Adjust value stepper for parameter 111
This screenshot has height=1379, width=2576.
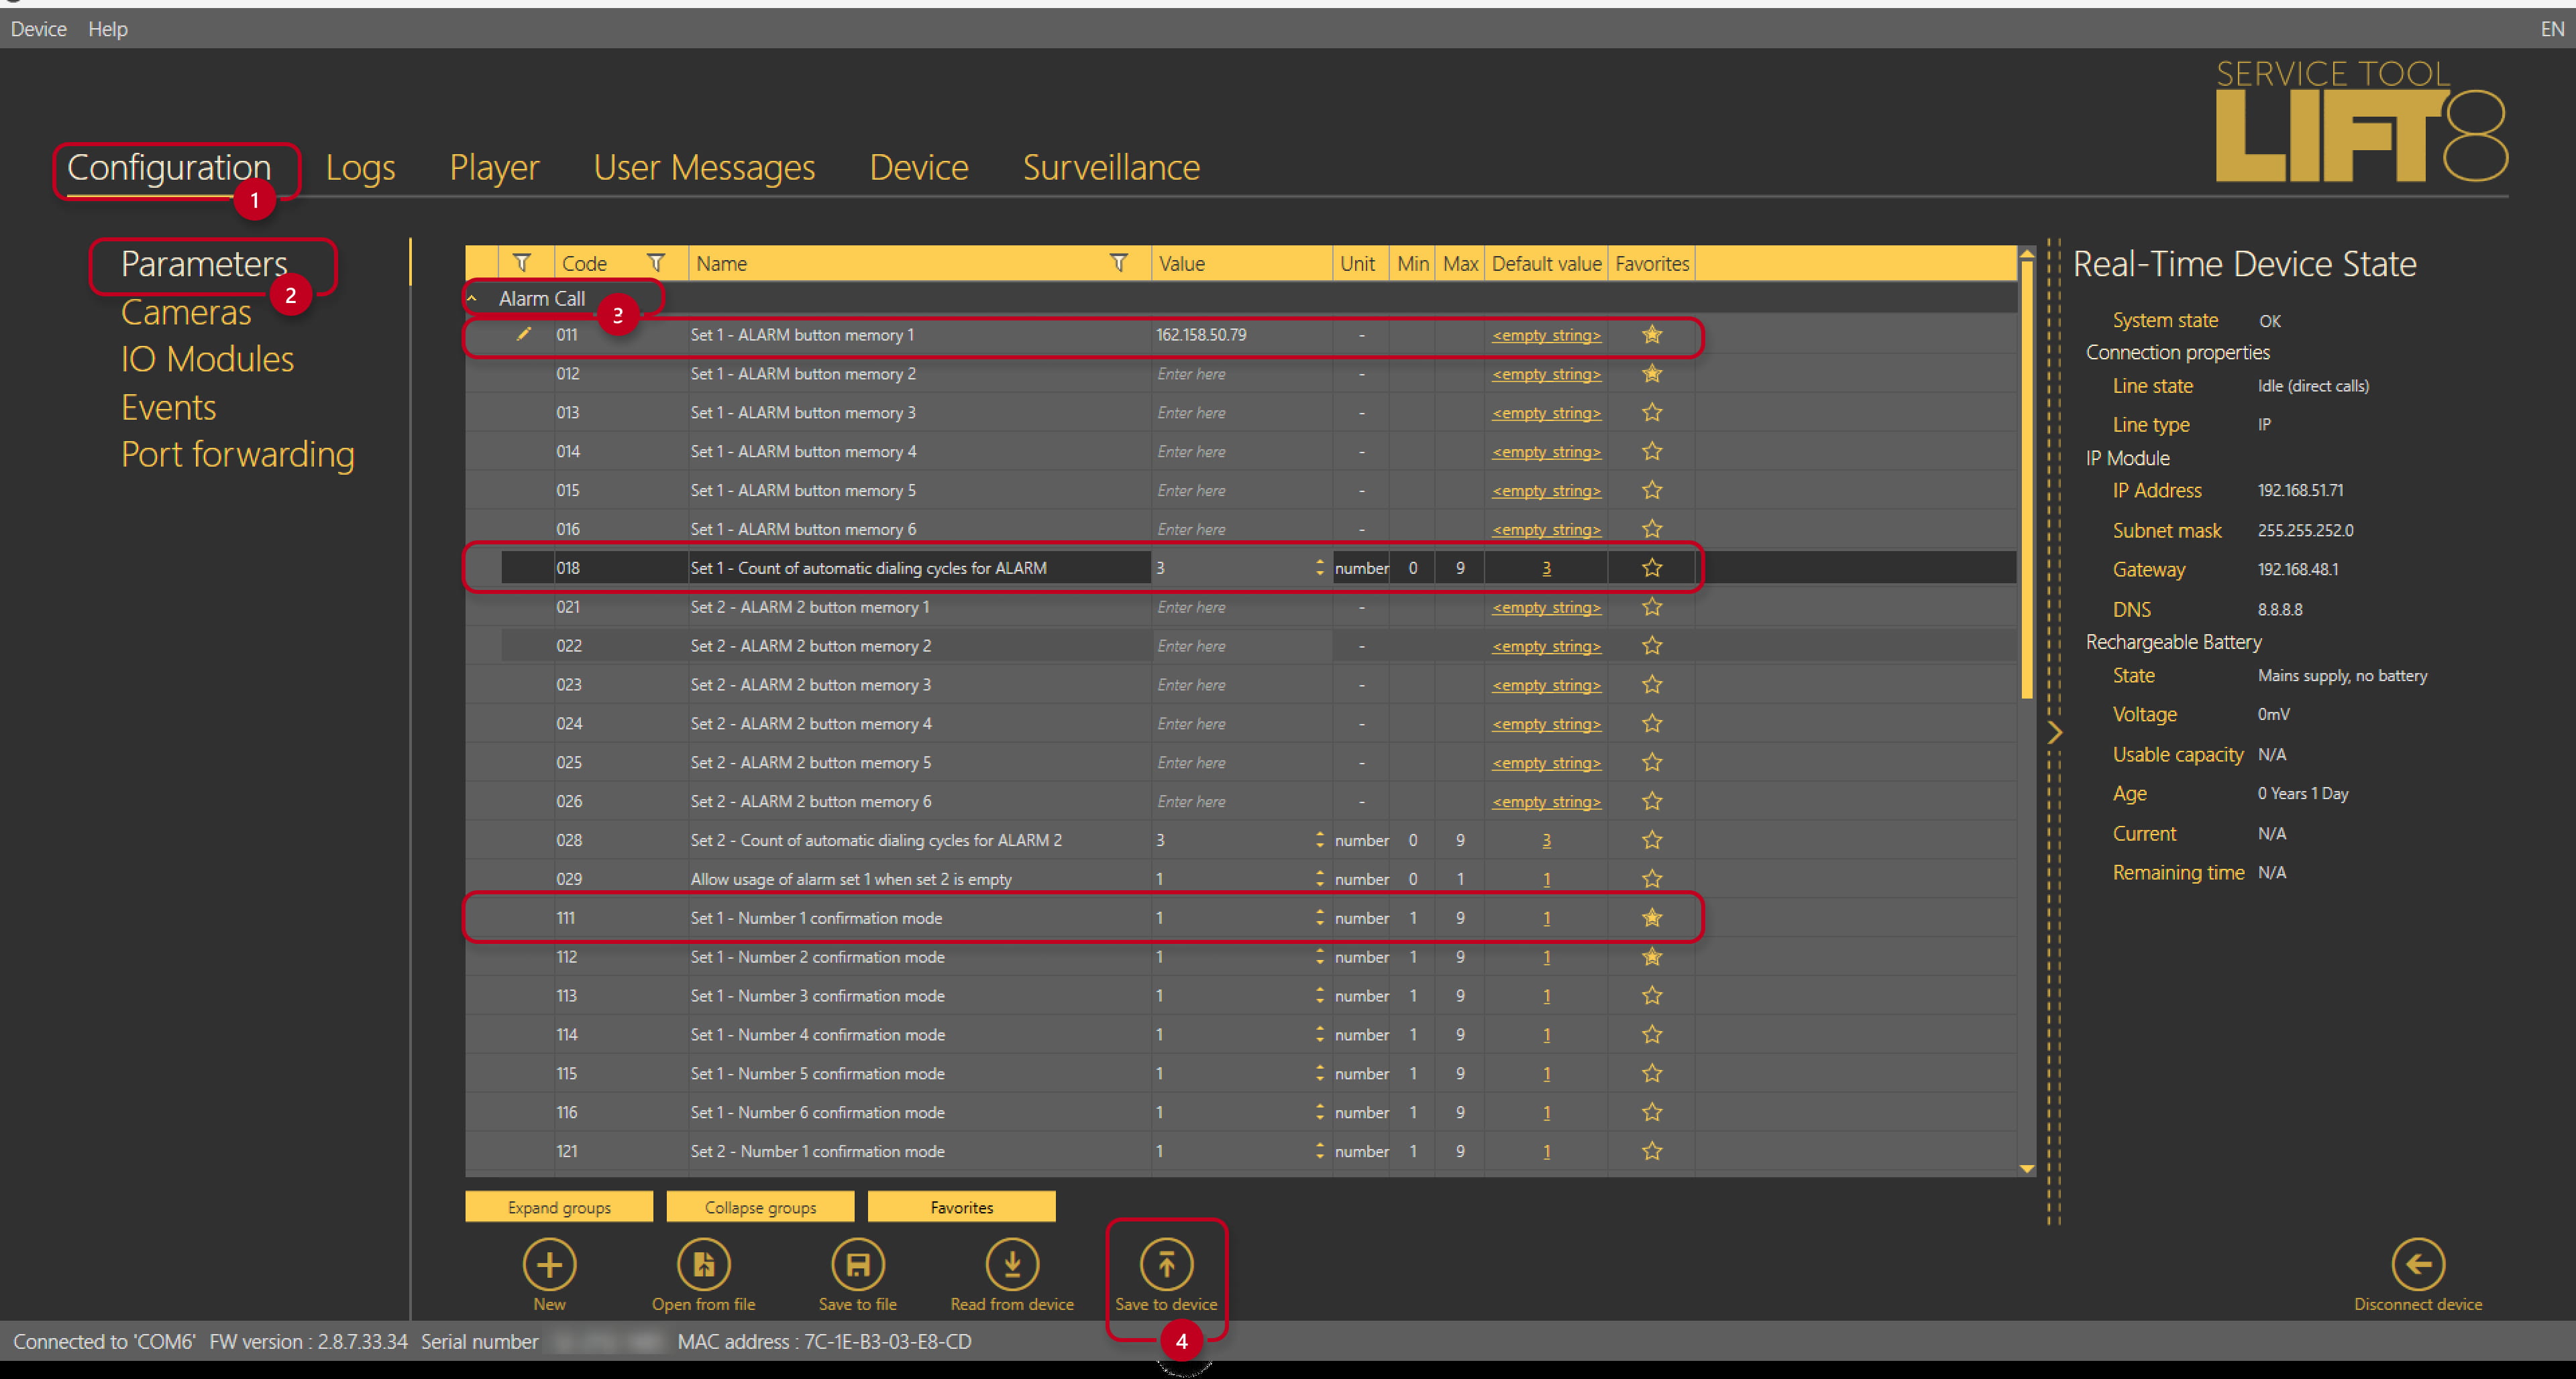pyautogui.click(x=1320, y=917)
